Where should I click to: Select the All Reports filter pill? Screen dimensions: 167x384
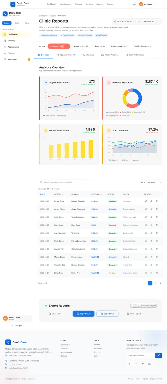(59, 46)
